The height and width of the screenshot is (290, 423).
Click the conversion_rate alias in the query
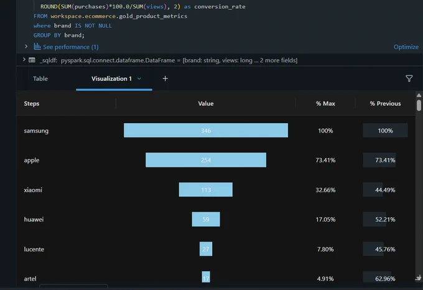(x=220, y=6)
